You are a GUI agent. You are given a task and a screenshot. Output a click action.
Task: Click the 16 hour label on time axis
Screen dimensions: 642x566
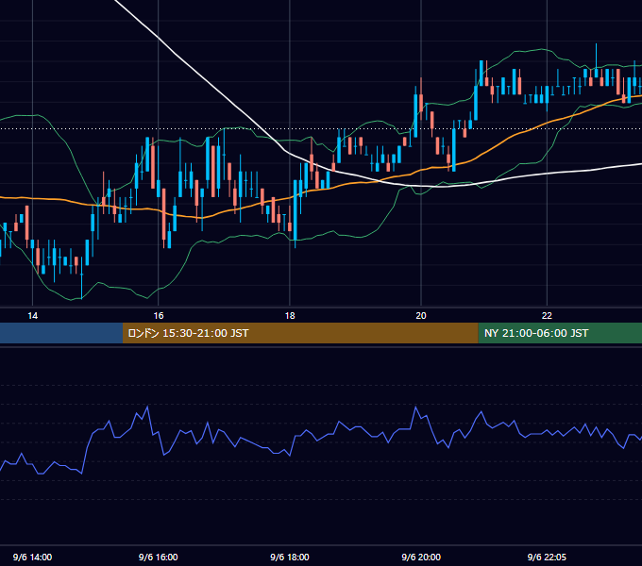159,315
